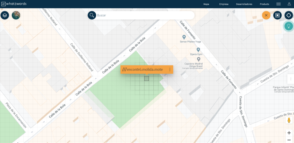Click the what3words logo
The width and height of the screenshot is (294, 143).
click(x=14, y=4)
